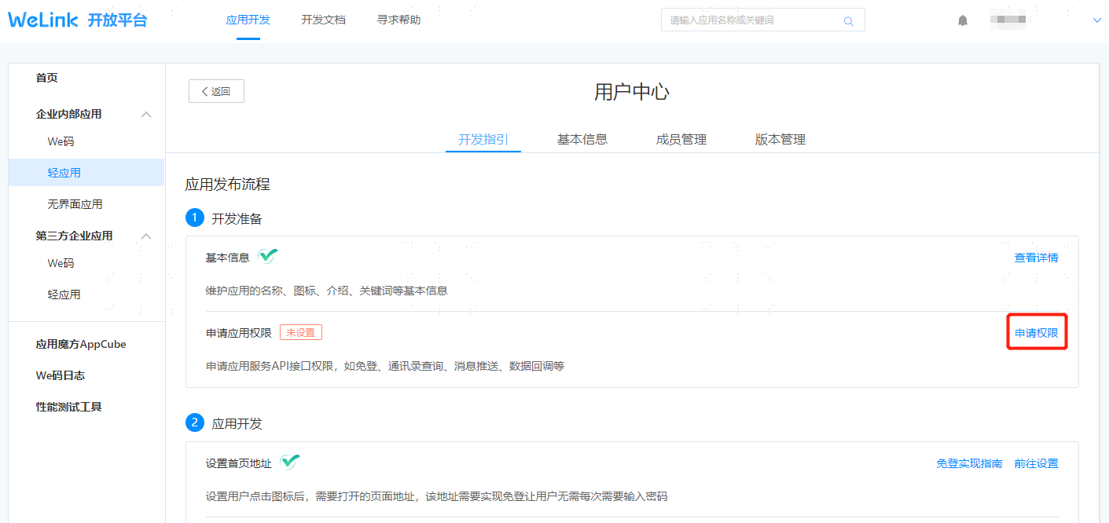The height and width of the screenshot is (523, 1109).
Task: Select We码 under 企业内部应用
Action: tap(61, 141)
